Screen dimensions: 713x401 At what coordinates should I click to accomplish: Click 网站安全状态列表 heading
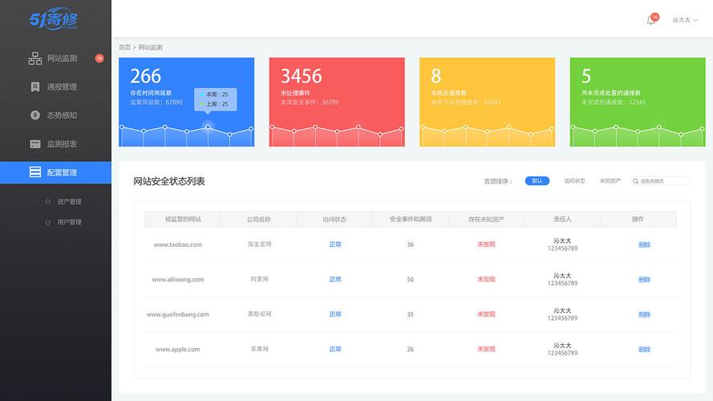[169, 181]
